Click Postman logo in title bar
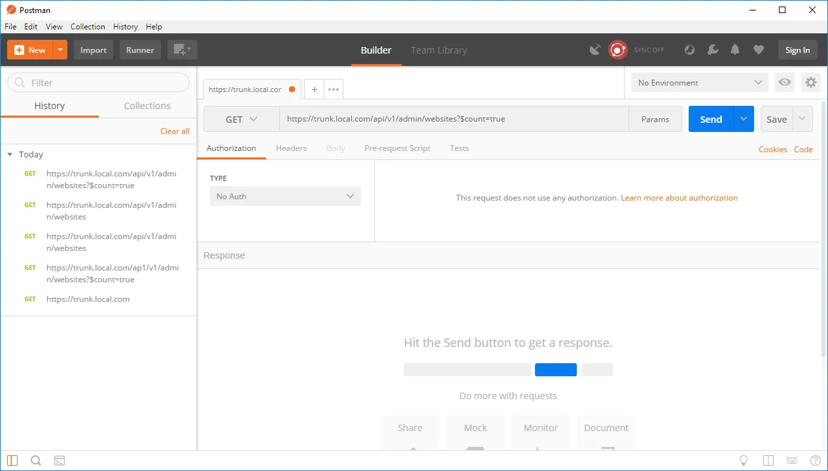The width and height of the screenshot is (828, 471). click(x=11, y=10)
